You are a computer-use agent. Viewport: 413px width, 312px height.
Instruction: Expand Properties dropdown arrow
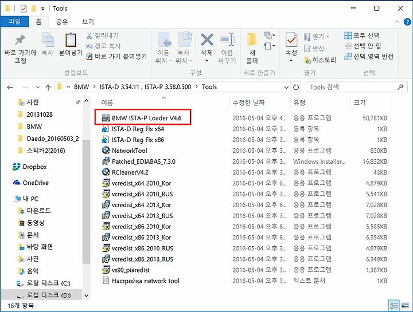pyautogui.click(x=291, y=61)
